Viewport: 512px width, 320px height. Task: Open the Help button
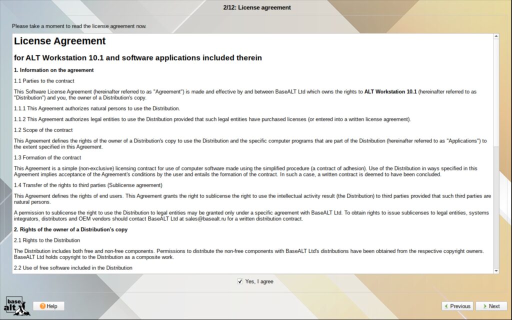coord(48,306)
